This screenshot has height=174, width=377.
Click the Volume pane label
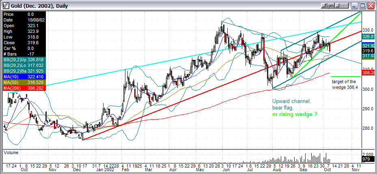click(11, 153)
